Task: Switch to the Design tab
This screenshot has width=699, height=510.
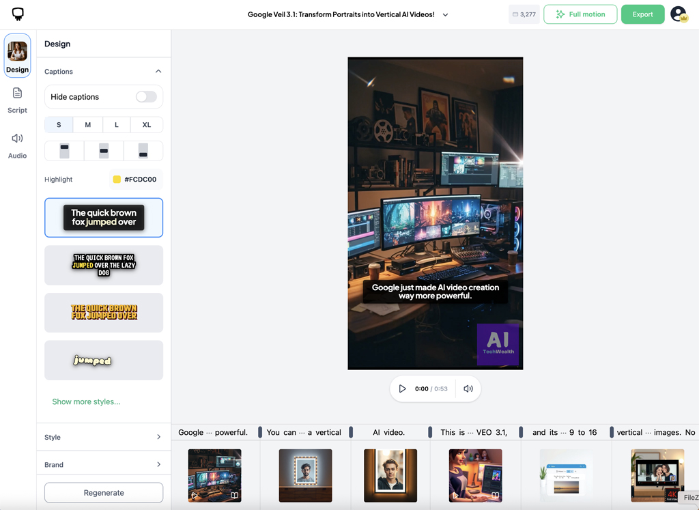Action: click(x=17, y=55)
